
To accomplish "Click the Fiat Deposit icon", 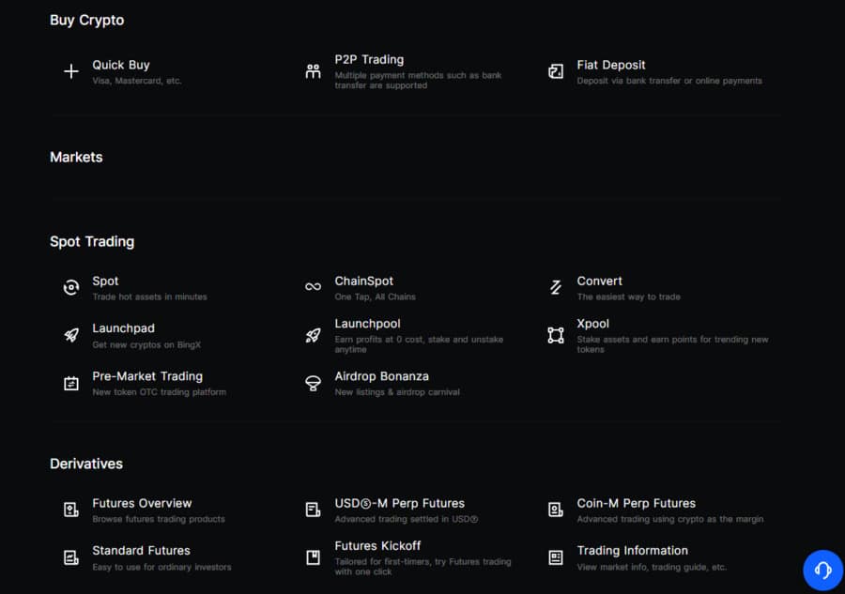I will 556,71.
